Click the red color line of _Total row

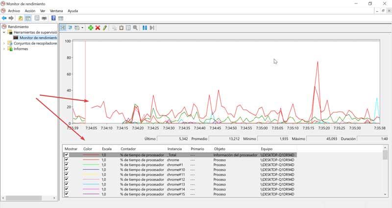(91, 155)
